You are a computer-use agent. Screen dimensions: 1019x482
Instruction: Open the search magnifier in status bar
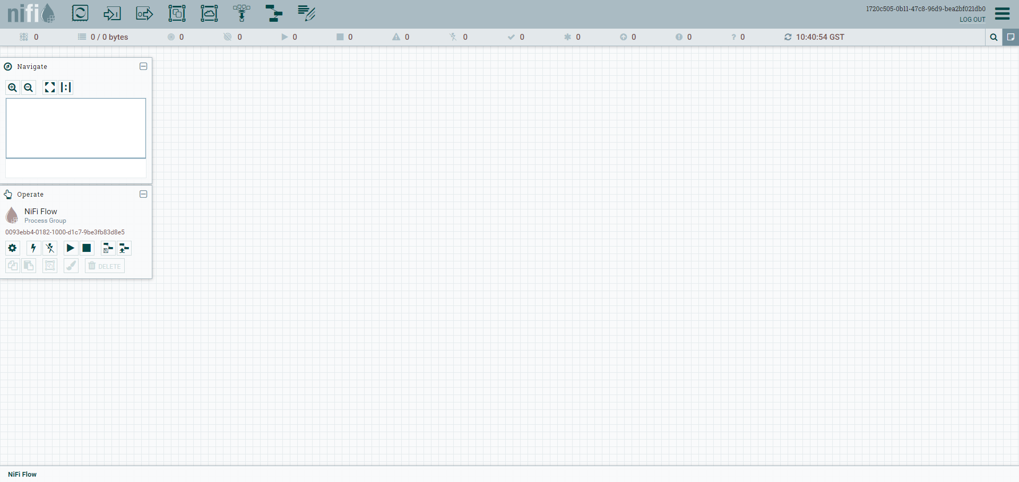(x=994, y=37)
